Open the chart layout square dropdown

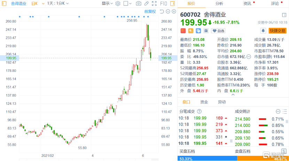coord(127,3)
